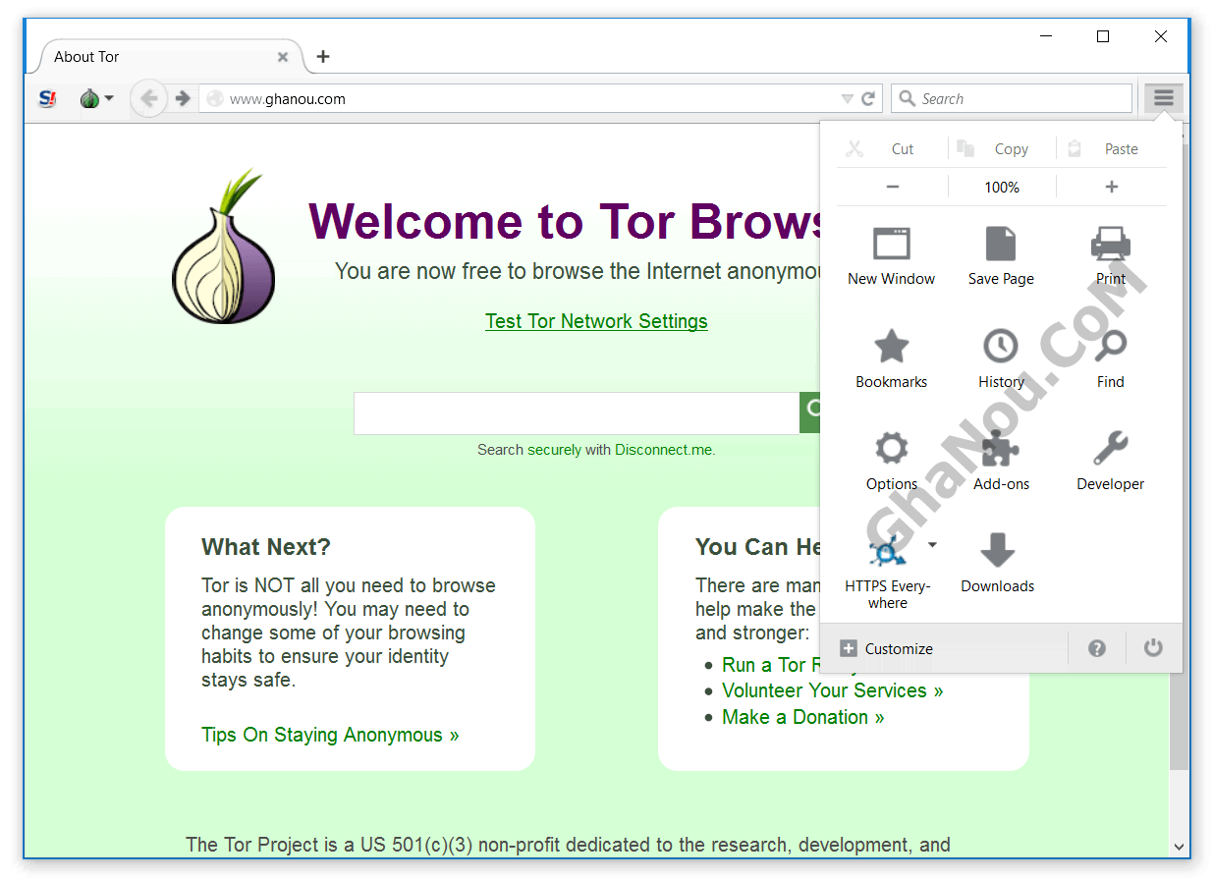Click the green search button on page
The height and width of the screenshot is (881, 1213).
[810, 413]
